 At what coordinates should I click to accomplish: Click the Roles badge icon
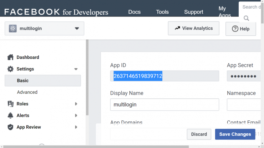click(10, 104)
